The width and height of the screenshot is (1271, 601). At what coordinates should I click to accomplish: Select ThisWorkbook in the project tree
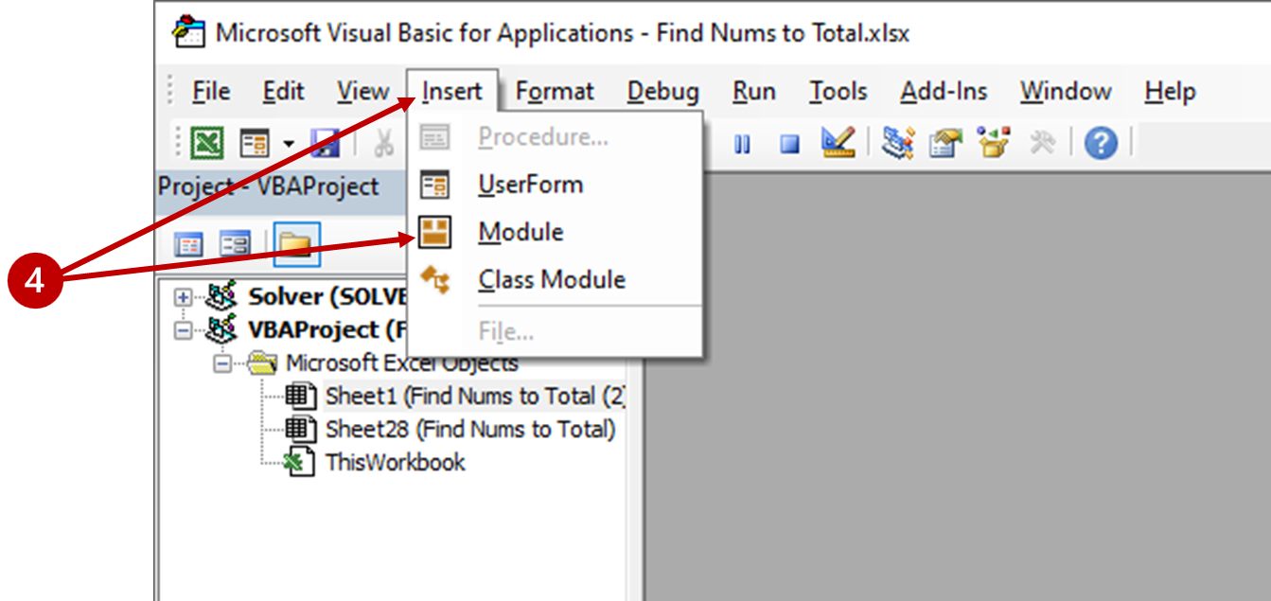click(395, 463)
